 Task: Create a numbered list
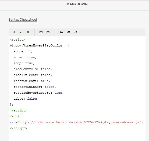[x=76, y=32]
